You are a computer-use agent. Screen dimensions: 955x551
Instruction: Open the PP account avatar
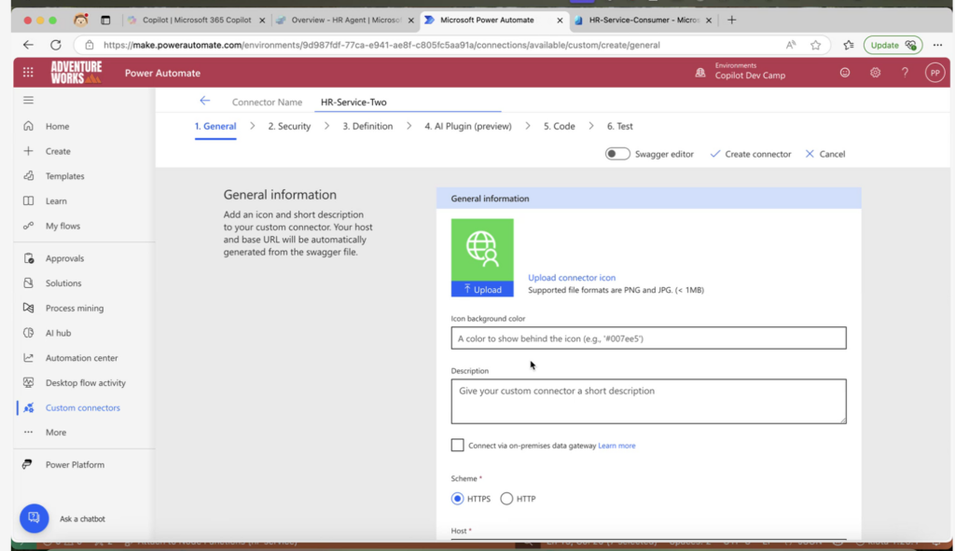[934, 73]
